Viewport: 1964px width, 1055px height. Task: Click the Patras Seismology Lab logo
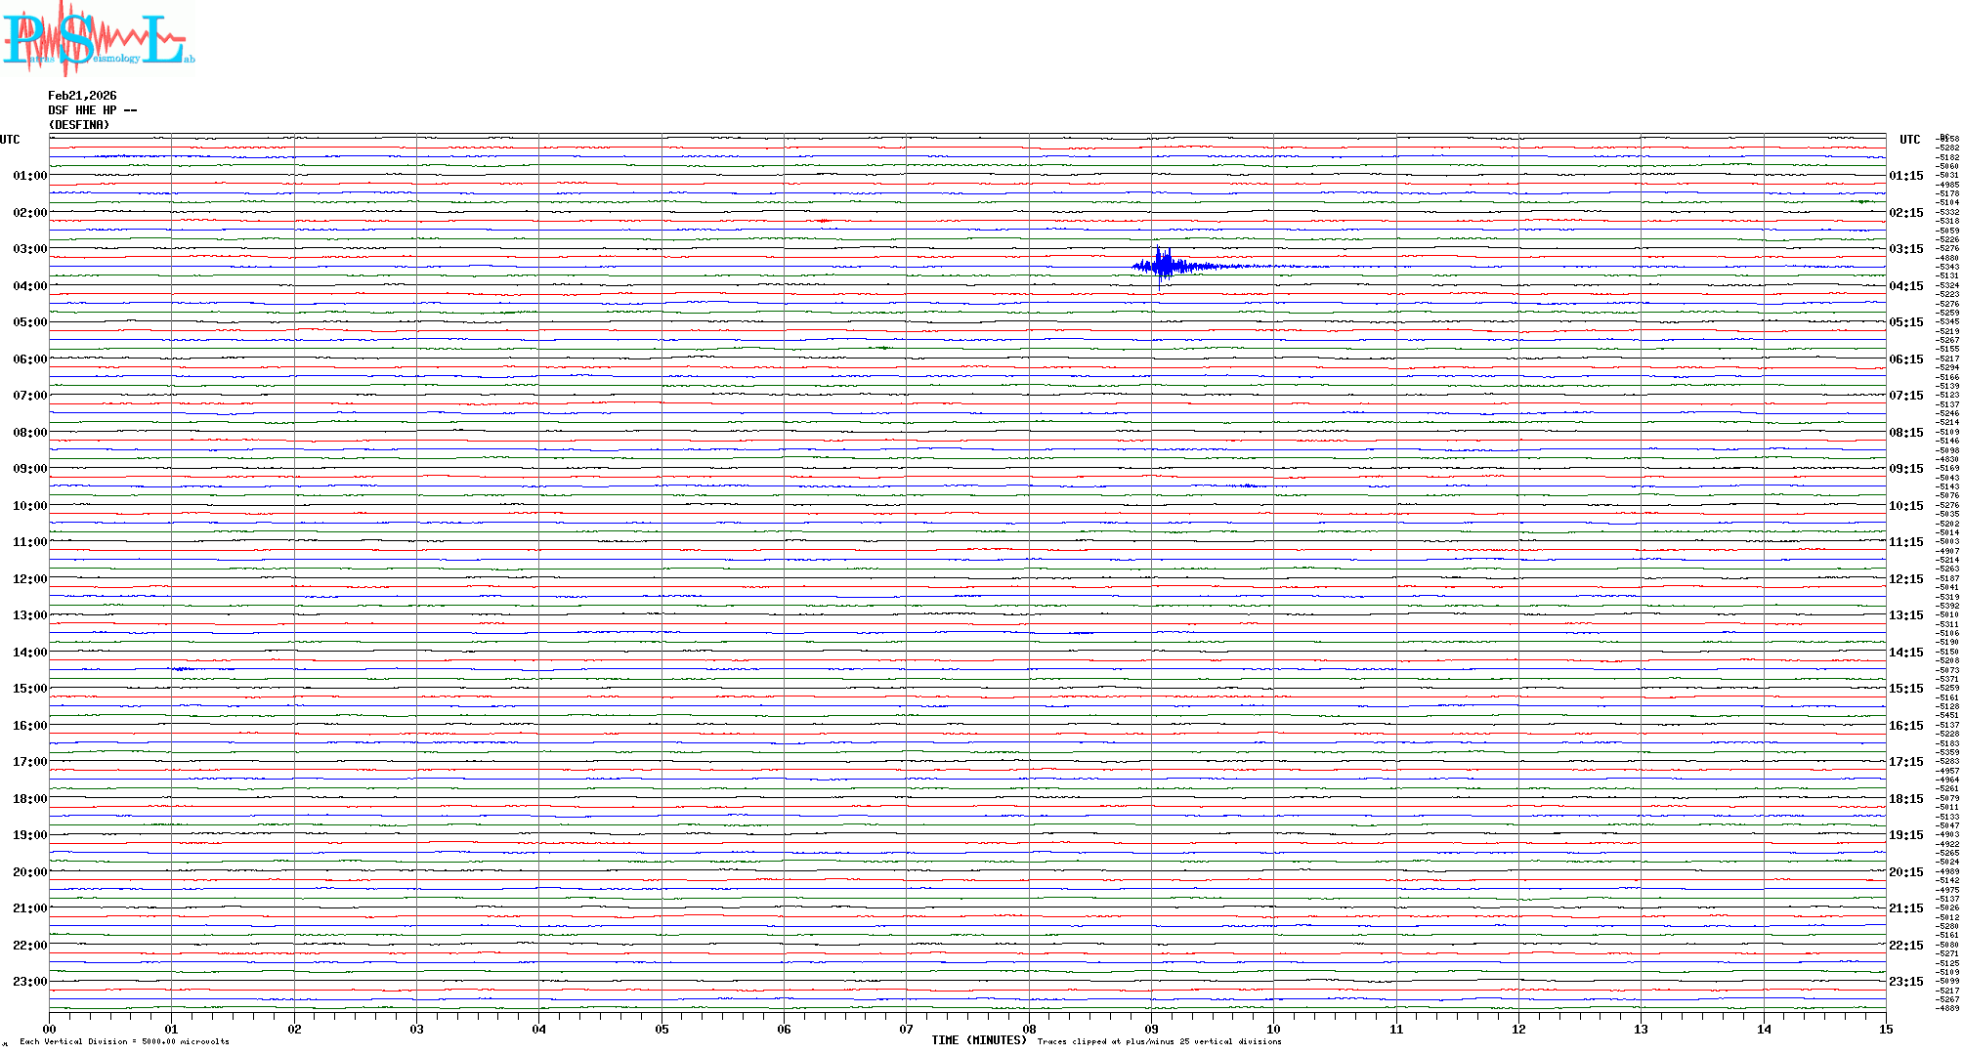(x=98, y=39)
